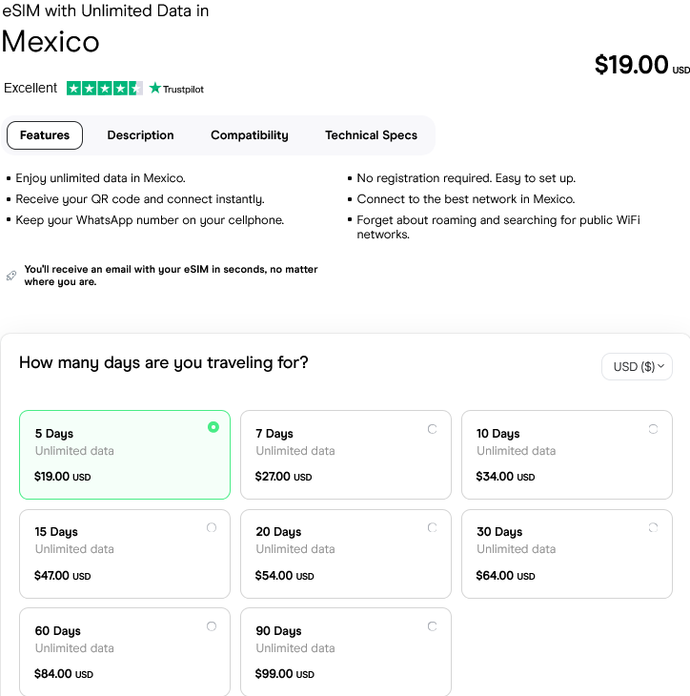The height and width of the screenshot is (696, 690).
Task: Click the $99.00 90 Days plan card
Action: pyautogui.click(x=345, y=652)
